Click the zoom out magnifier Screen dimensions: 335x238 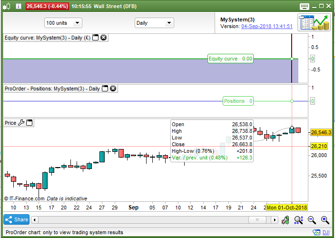click(x=312, y=220)
